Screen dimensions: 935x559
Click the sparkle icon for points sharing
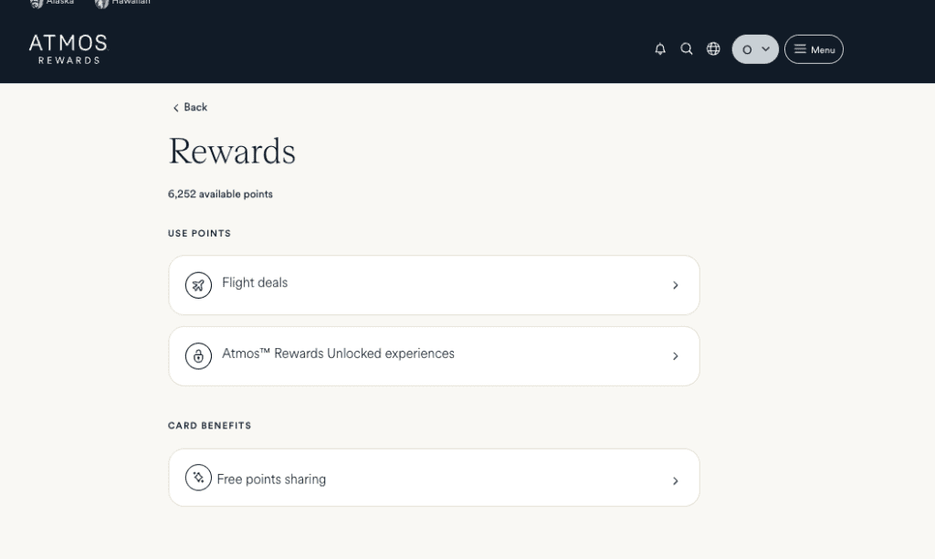coord(198,478)
